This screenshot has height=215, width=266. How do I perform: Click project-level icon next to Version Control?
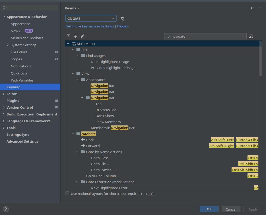[56, 108]
